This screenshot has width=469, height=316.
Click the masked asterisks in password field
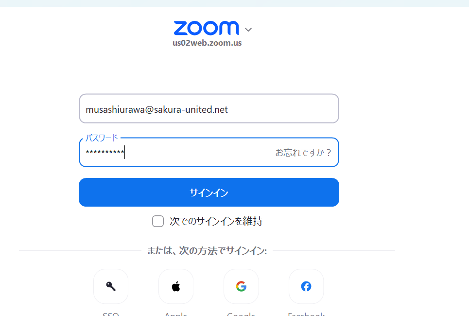104,152
